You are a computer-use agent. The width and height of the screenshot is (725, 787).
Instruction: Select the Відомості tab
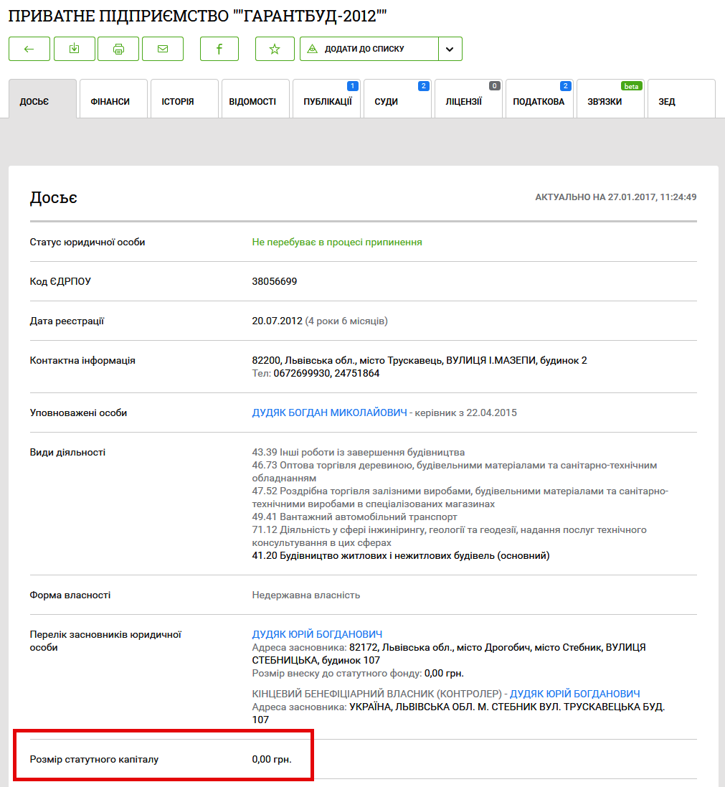click(x=252, y=101)
